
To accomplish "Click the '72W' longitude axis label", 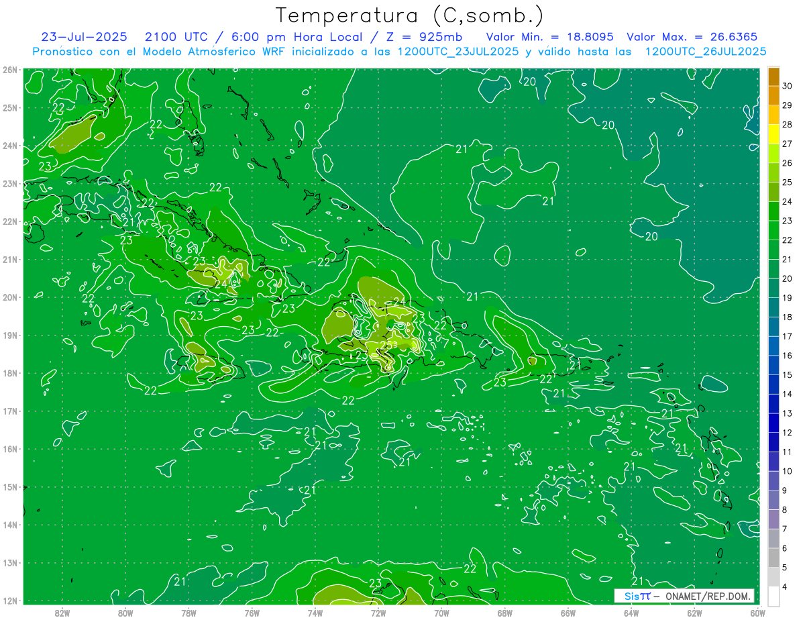I will 378,613.
